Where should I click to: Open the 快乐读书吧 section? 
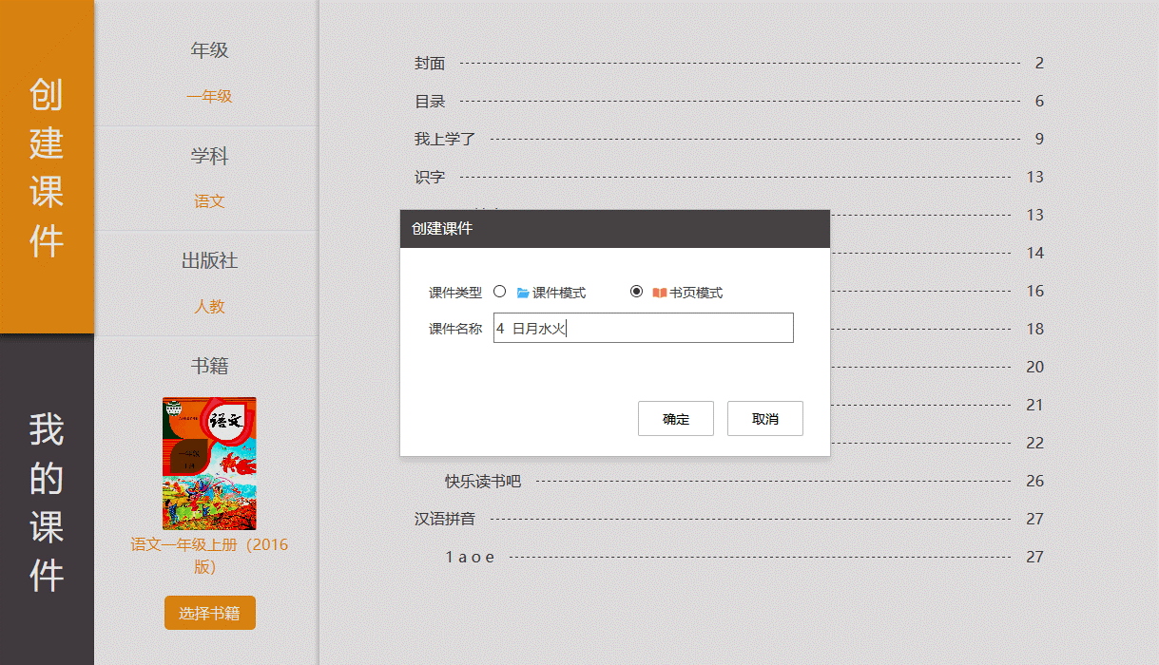coord(483,482)
